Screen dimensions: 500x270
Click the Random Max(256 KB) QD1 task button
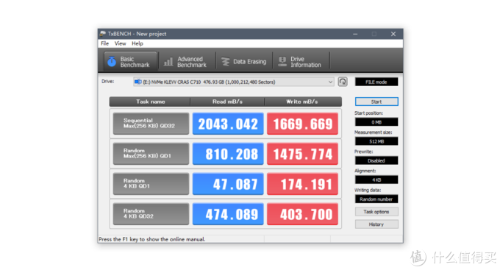pos(151,154)
